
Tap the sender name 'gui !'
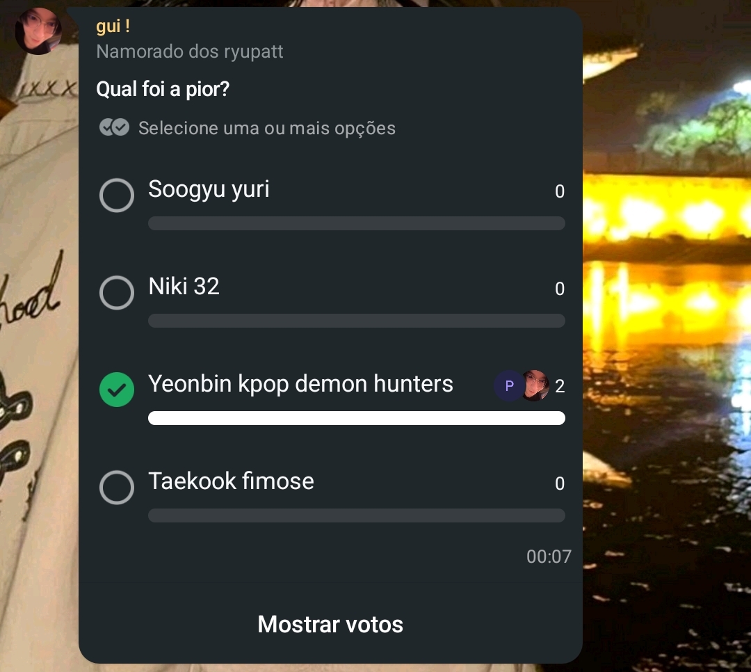click(113, 26)
